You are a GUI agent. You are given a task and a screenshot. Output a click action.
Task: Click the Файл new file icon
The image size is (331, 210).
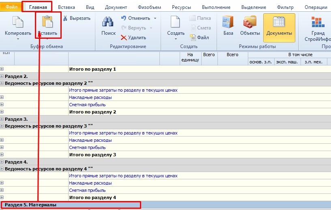[x=193, y=38]
